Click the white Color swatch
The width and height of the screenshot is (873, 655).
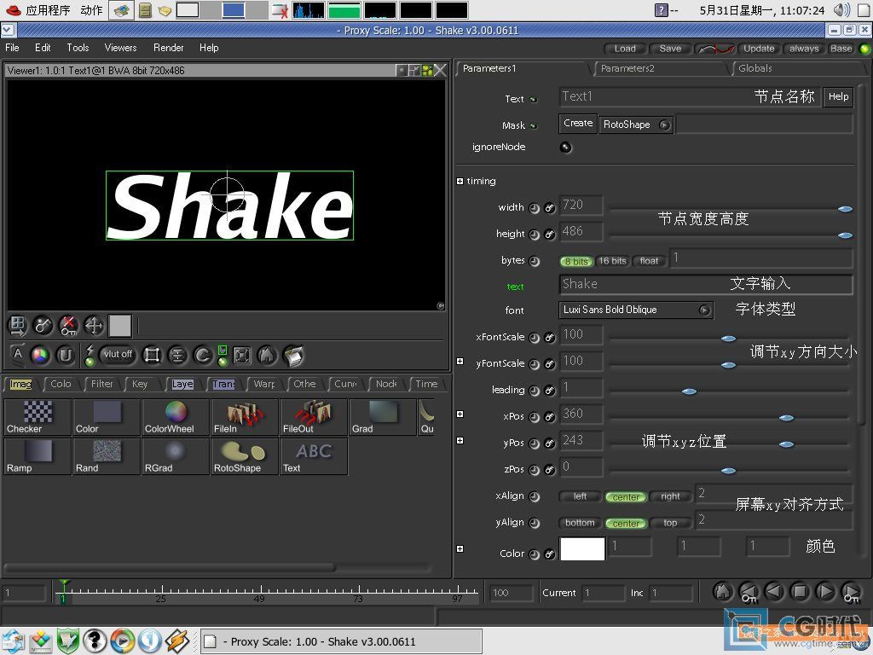(x=582, y=549)
